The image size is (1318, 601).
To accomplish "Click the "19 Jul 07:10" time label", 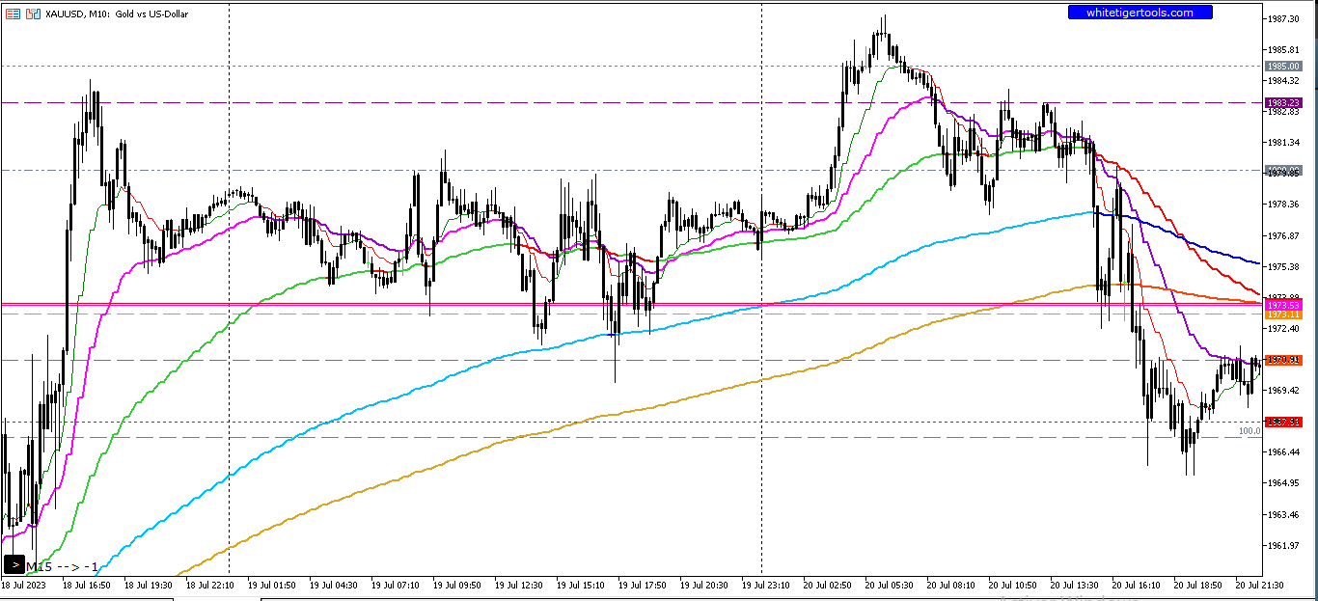I will (x=396, y=585).
